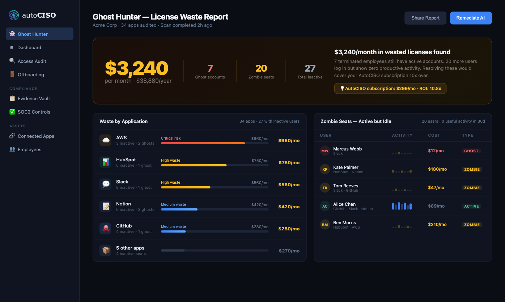The height and width of the screenshot is (302, 505).
Task: Click the $270/mo total for other apps
Action: tap(289, 251)
